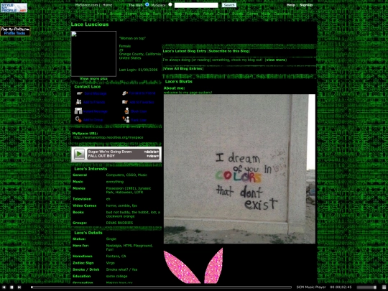
Task: Open the Style My Profile logo badge
Action: [x=14, y=8]
